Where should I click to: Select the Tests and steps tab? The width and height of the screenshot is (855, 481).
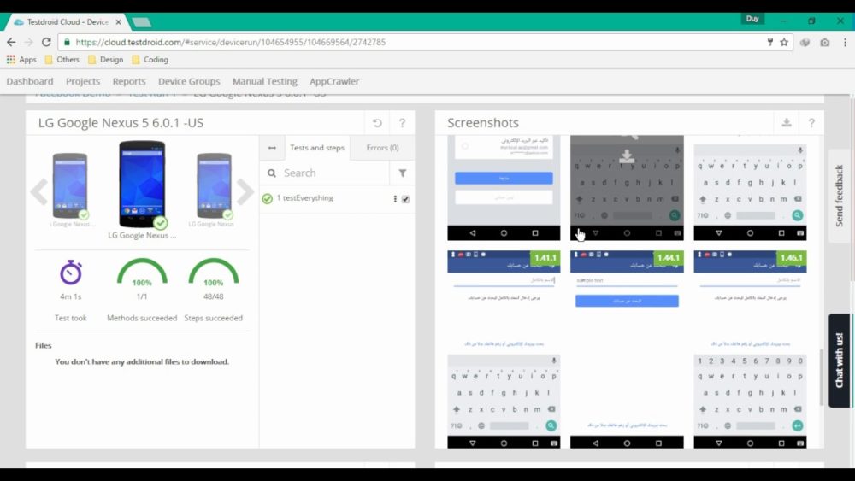[x=317, y=148]
